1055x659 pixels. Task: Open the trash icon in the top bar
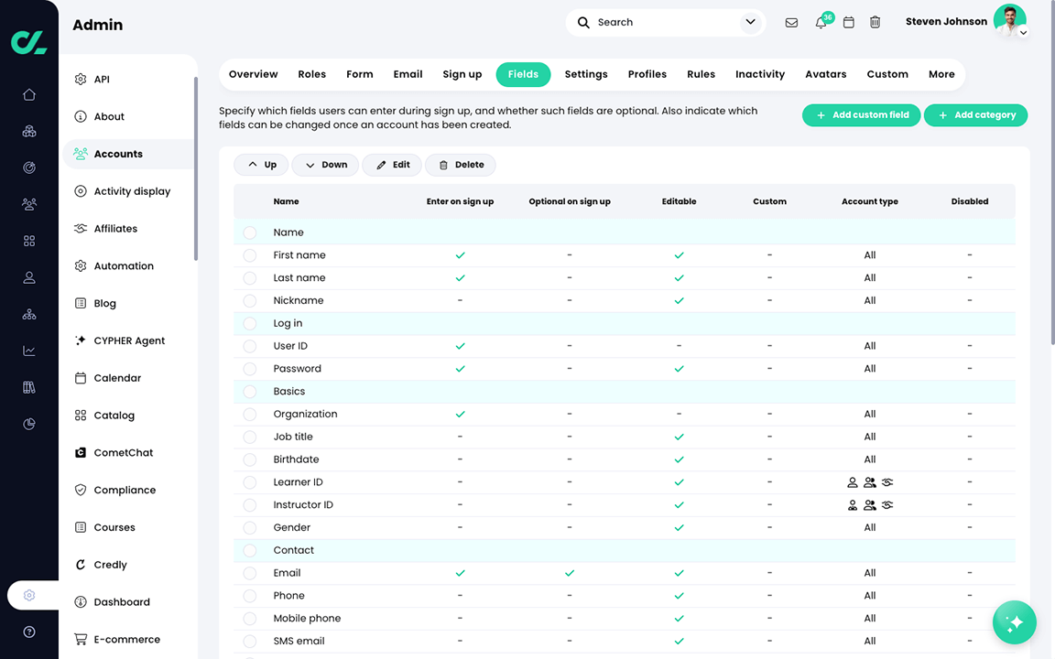[876, 22]
